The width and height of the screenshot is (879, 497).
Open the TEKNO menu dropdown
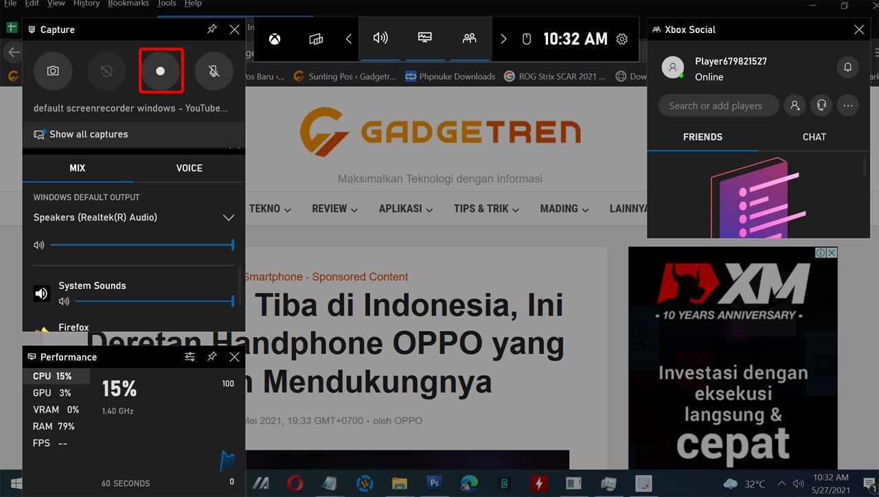[270, 209]
